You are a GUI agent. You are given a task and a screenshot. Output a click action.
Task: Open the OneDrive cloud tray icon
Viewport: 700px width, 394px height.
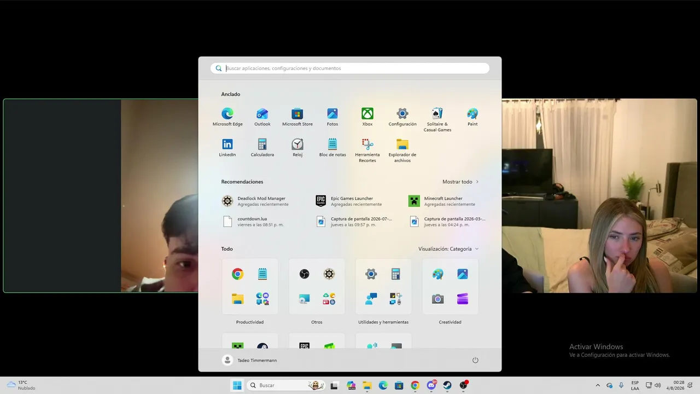tap(610, 385)
